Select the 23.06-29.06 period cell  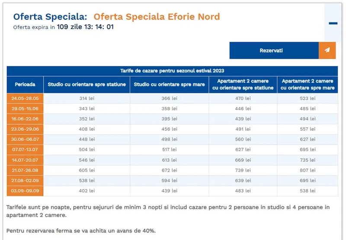coord(25,129)
